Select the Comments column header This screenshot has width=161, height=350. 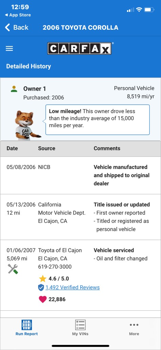tap(107, 148)
